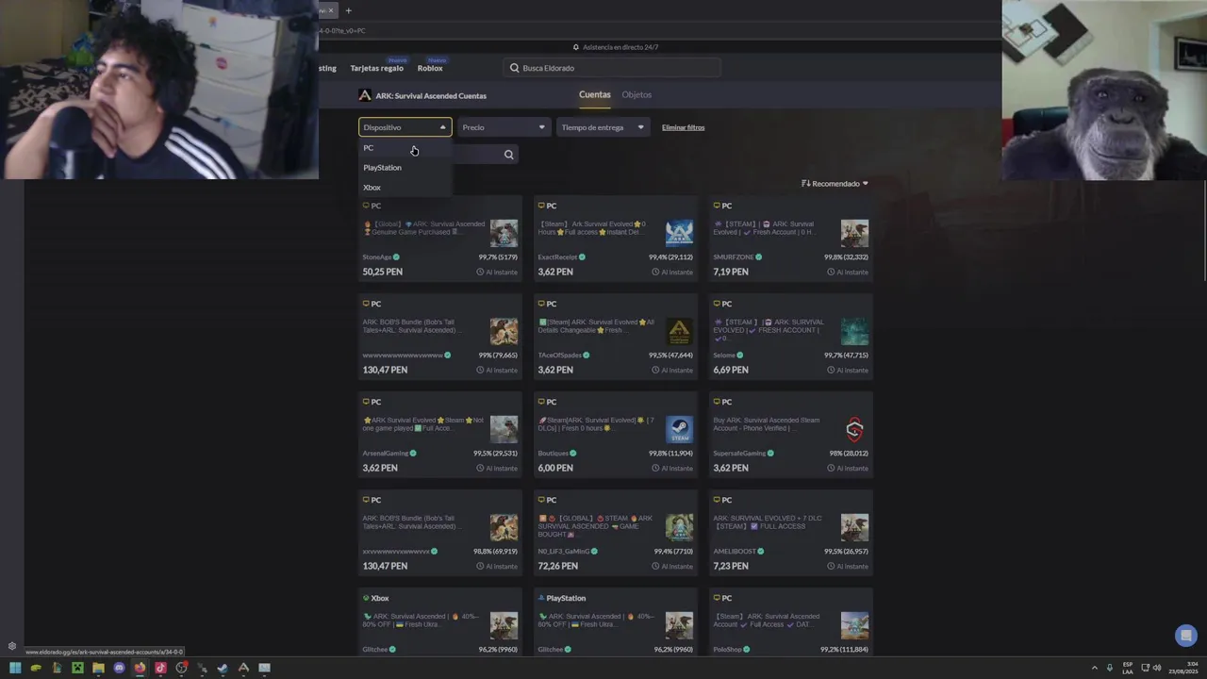Collapse the Dispositivo dropdown
1207x679 pixels.
[405, 127]
